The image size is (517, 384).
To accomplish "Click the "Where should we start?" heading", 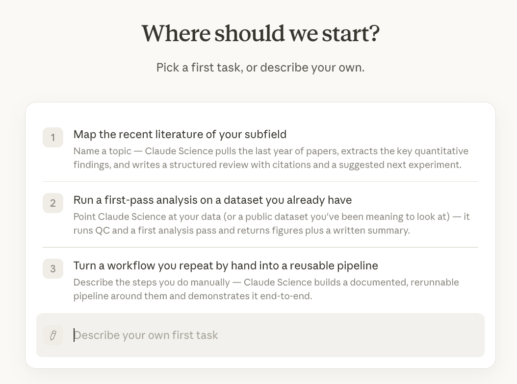I will tap(260, 33).
